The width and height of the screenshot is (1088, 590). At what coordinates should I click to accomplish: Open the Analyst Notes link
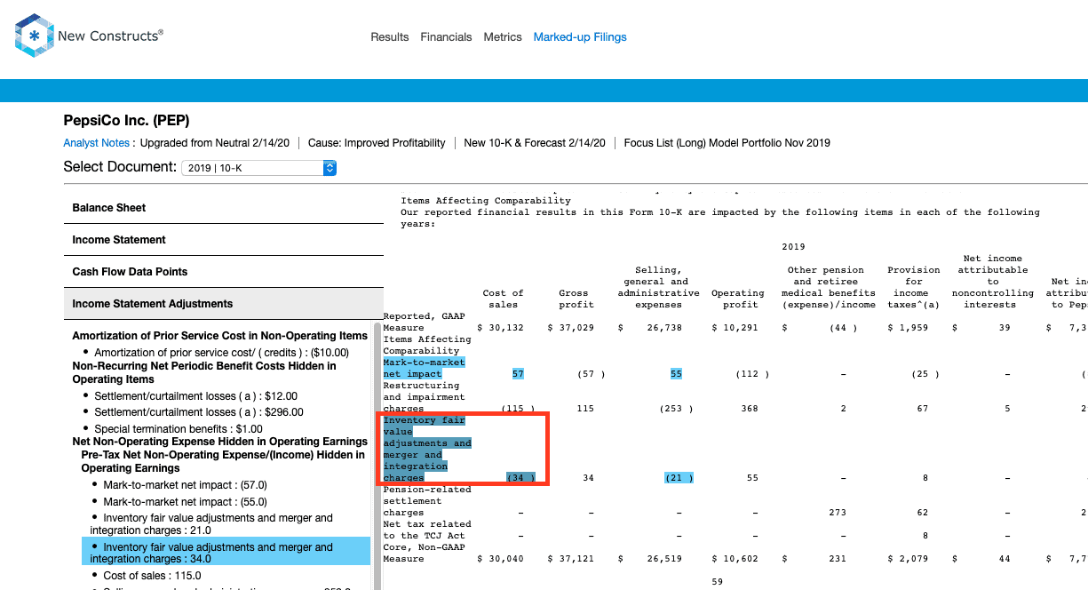coord(97,143)
